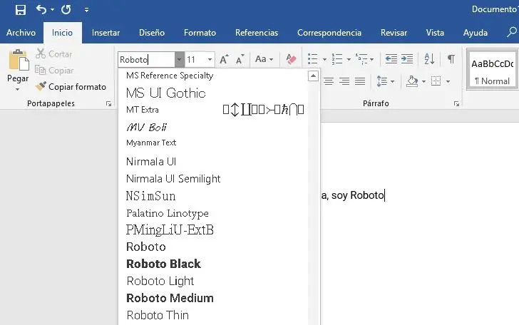The height and width of the screenshot is (325, 519).
Task: Open line and paragraph spacing options
Action: pyautogui.click(x=385, y=81)
